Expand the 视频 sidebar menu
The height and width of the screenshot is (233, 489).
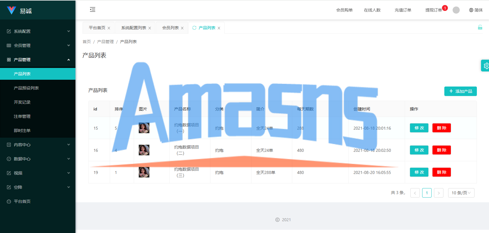[38, 173]
